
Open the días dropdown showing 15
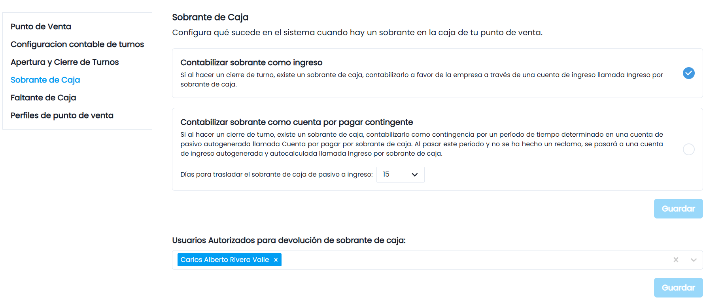[x=400, y=175]
